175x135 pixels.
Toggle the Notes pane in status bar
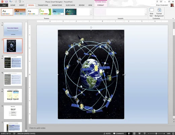tap(107, 134)
